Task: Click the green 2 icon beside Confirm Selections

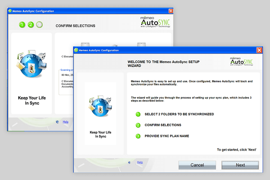Action: point(138,125)
